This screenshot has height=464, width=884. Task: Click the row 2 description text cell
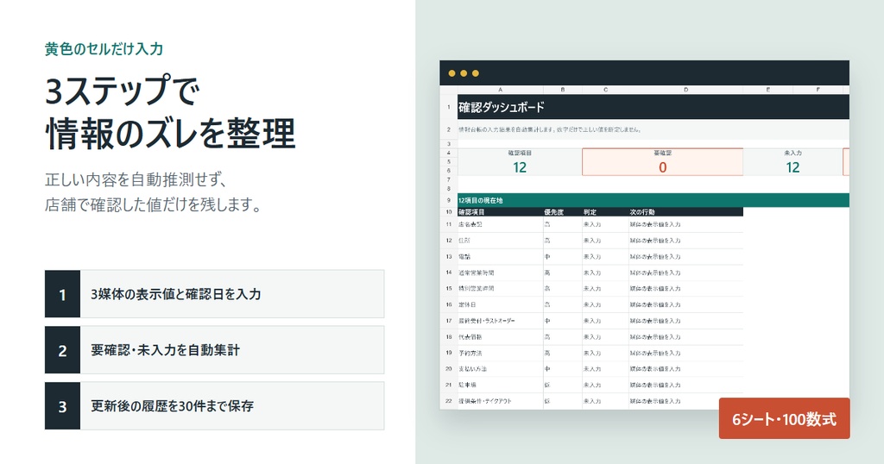pos(654,129)
